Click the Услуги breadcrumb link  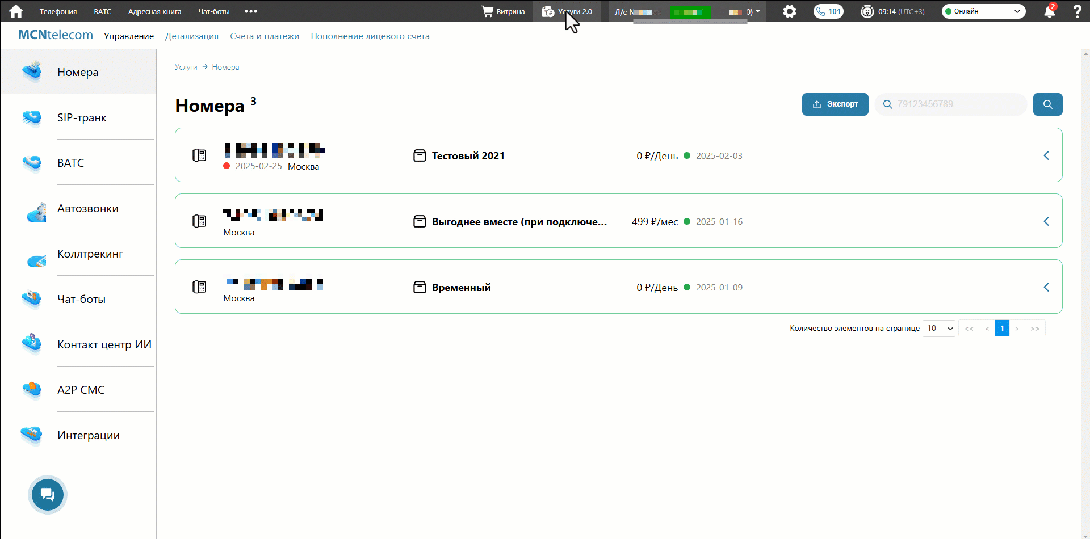coord(186,67)
